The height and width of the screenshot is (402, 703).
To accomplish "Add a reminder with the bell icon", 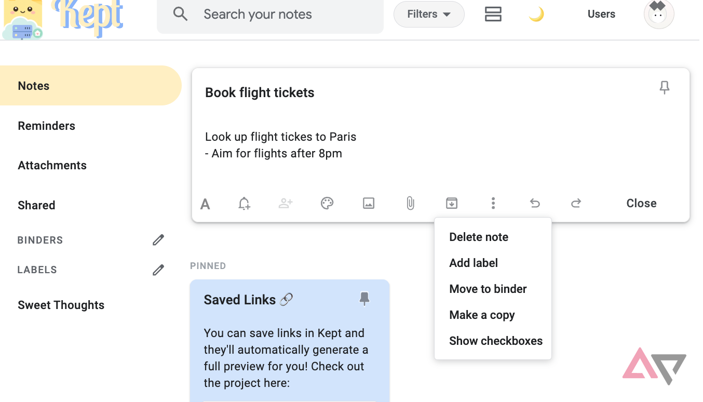I will click(244, 204).
